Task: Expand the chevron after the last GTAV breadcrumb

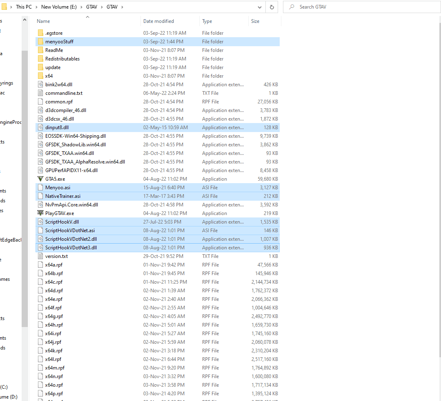Action: [122, 7]
